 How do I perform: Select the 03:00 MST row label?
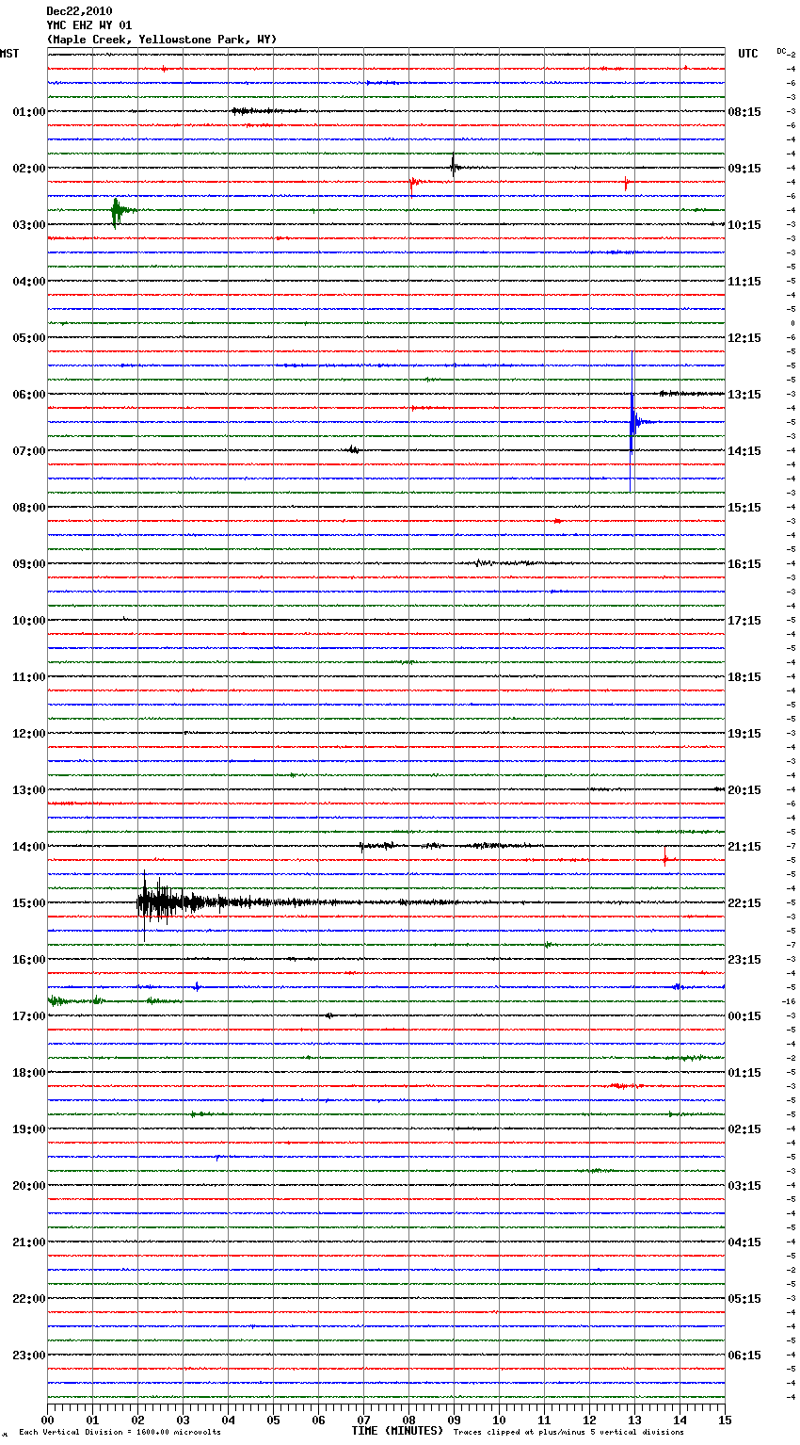(28, 225)
